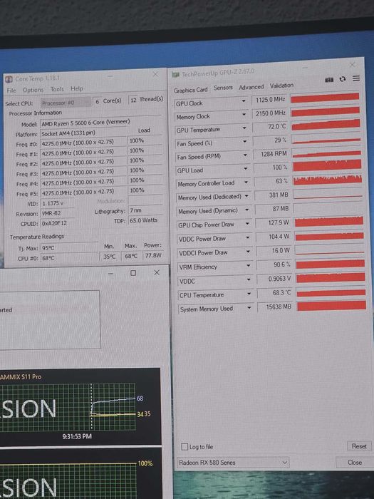Open the System Memory Used dropdown
This screenshot has width=374, height=499.
pyautogui.click(x=249, y=308)
